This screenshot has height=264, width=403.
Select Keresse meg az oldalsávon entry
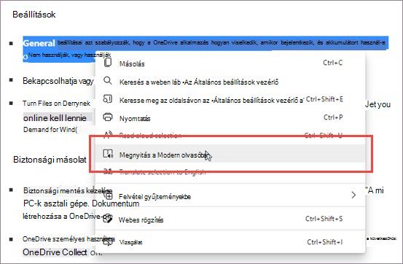click(x=230, y=100)
